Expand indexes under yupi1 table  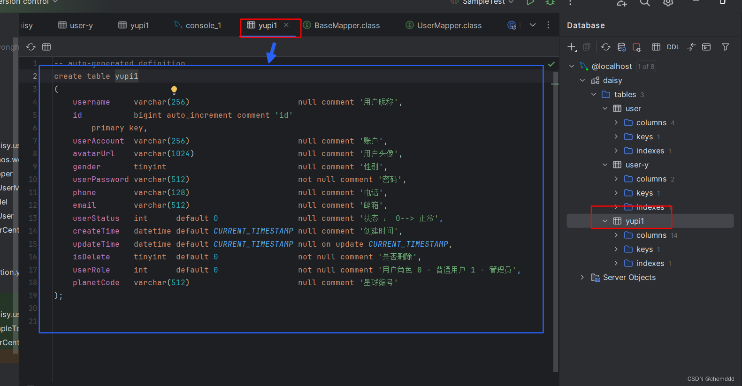(616, 263)
